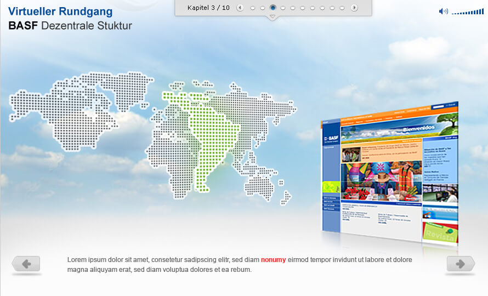Adjust the volume level bars
The image size is (488, 296).
467,12
